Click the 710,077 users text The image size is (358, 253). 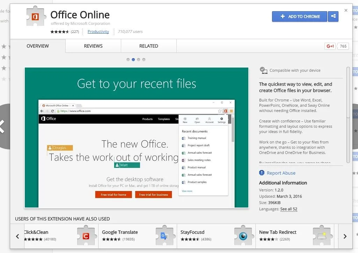pyautogui.click(x=130, y=31)
